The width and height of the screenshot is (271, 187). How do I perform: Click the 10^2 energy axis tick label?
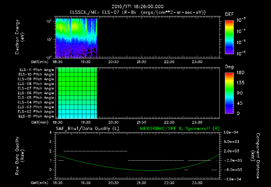[x=49, y=22]
